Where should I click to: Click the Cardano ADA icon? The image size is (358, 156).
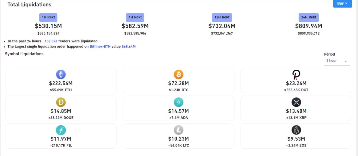pos(178,102)
